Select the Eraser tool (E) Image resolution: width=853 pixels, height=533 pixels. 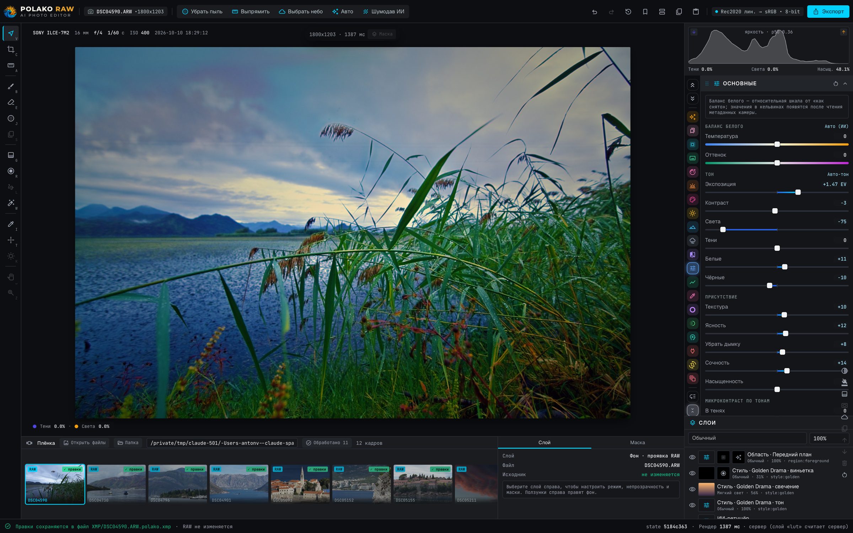[x=11, y=102]
